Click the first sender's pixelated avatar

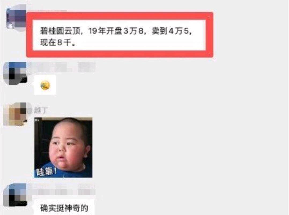coord(16,18)
